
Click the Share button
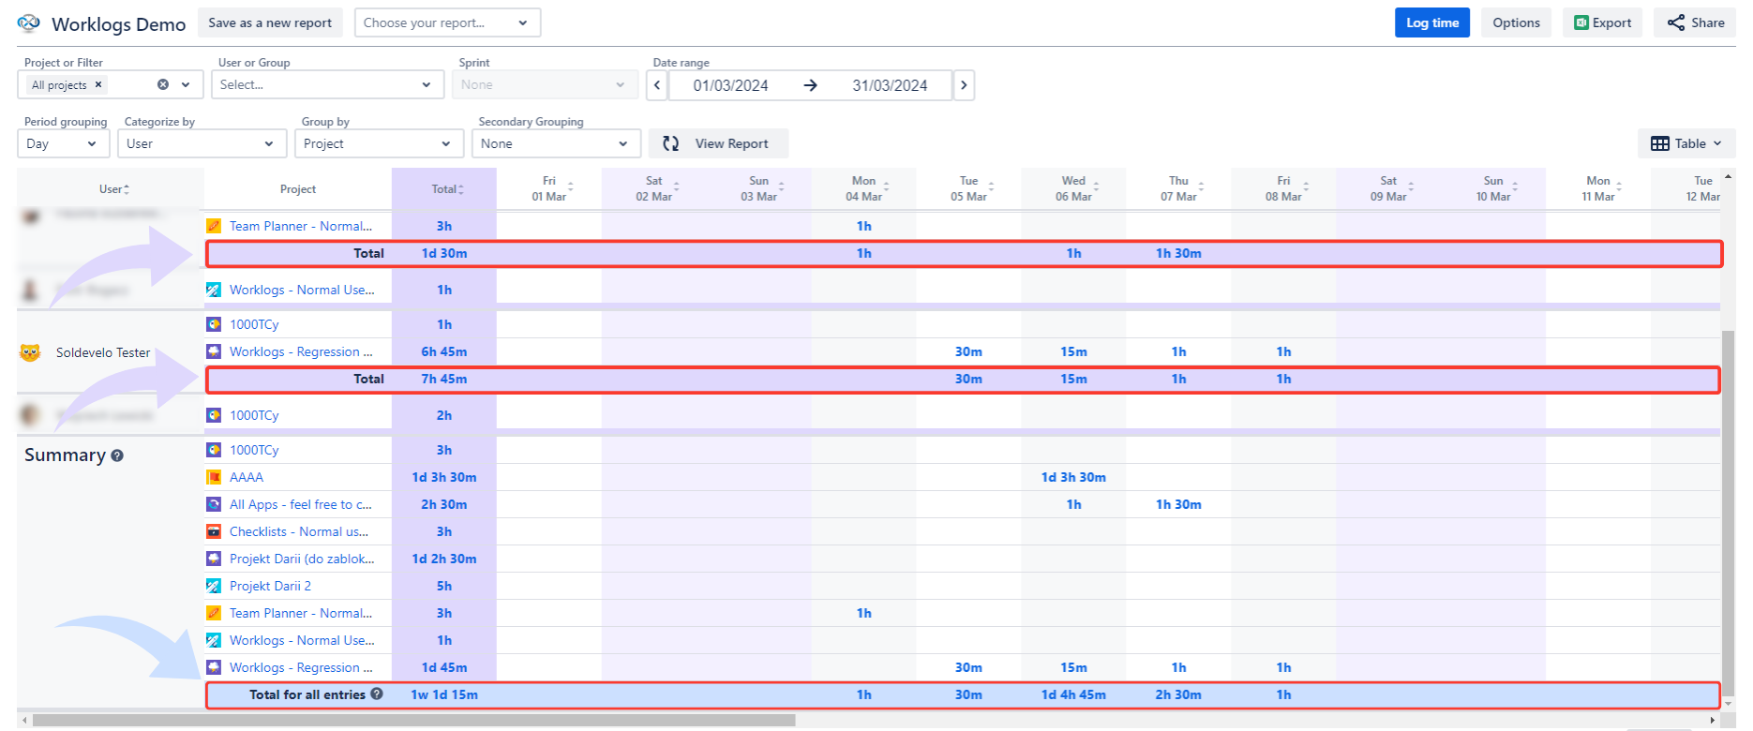pyautogui.click(x=1696, y=22)
